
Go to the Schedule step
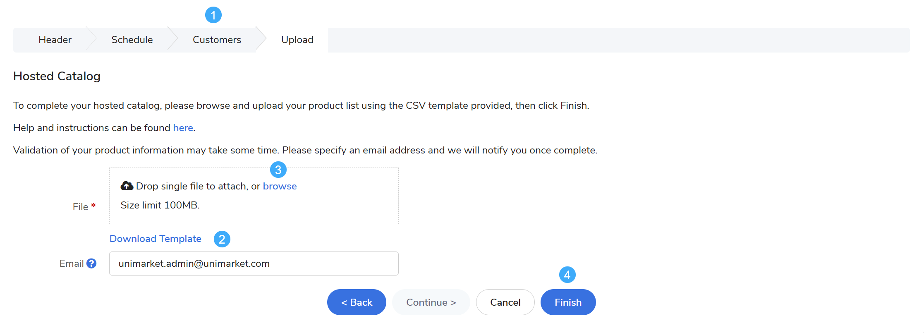[x=132, y=40]
